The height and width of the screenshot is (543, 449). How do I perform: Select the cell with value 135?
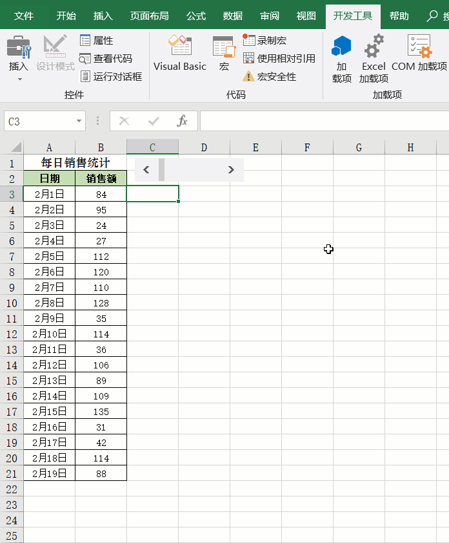101,411
